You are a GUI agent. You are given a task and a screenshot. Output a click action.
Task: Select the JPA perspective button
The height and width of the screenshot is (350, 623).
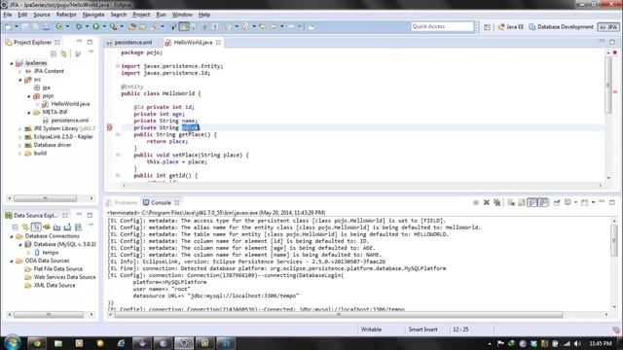click(608, 27)
